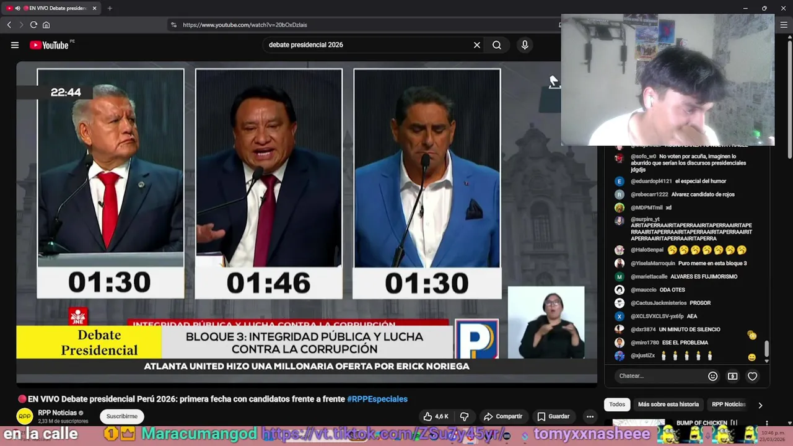Select the Todos filter chip
The image size is (793, 446).
[x=617, y=404]
